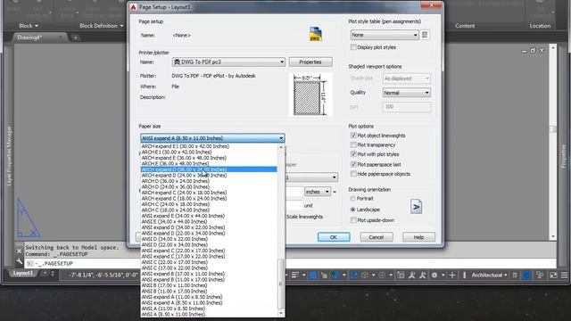Select the Portrait orientation radio button
Viewport: 571px width, 321px height.
click(352, 199)
